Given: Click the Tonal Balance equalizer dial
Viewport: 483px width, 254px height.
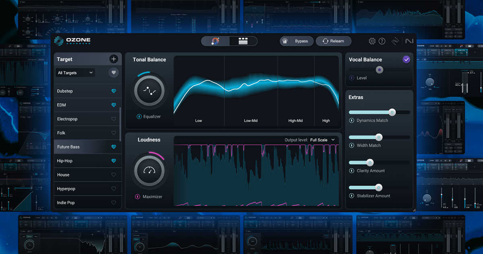Looking at the screenshot, I should click(149, 91).
